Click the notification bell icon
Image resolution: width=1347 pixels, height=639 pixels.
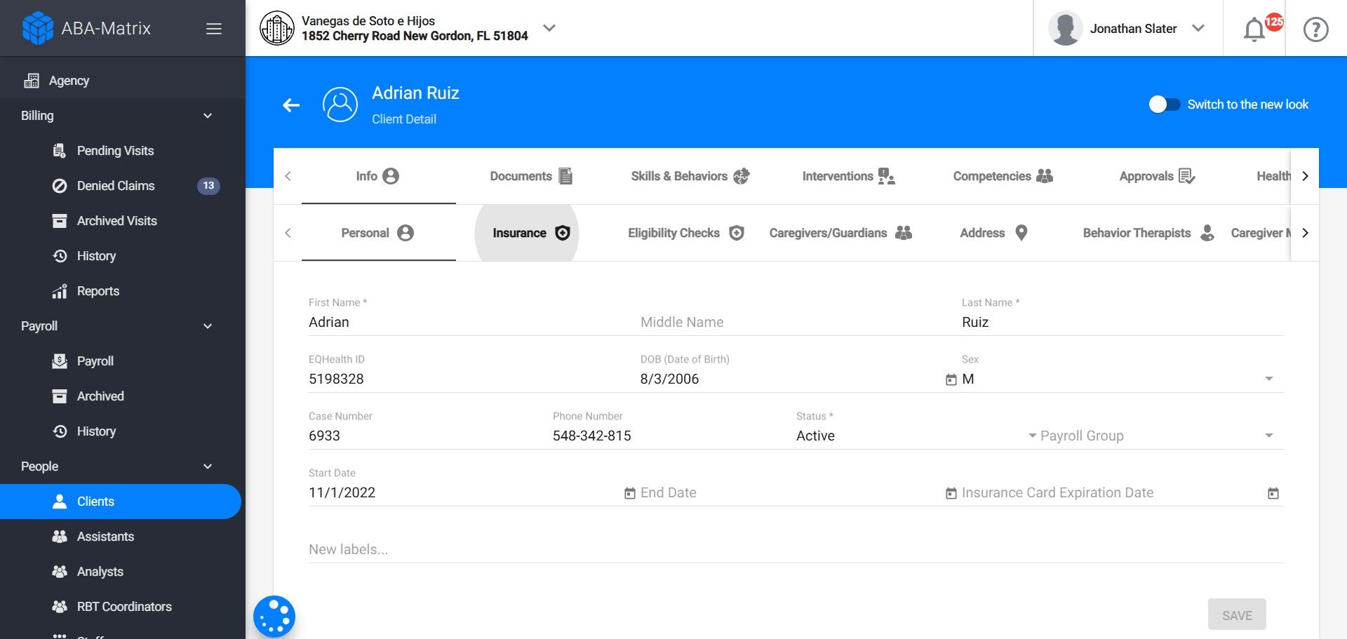coord(1254,29)
